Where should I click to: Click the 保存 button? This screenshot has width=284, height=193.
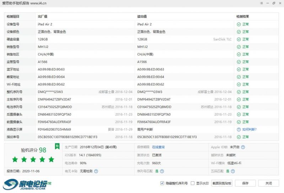pos(245,183)
